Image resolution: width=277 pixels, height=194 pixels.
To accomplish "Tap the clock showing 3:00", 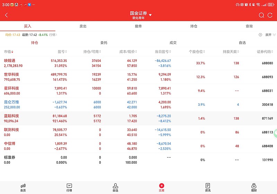I will coord(6,5).
